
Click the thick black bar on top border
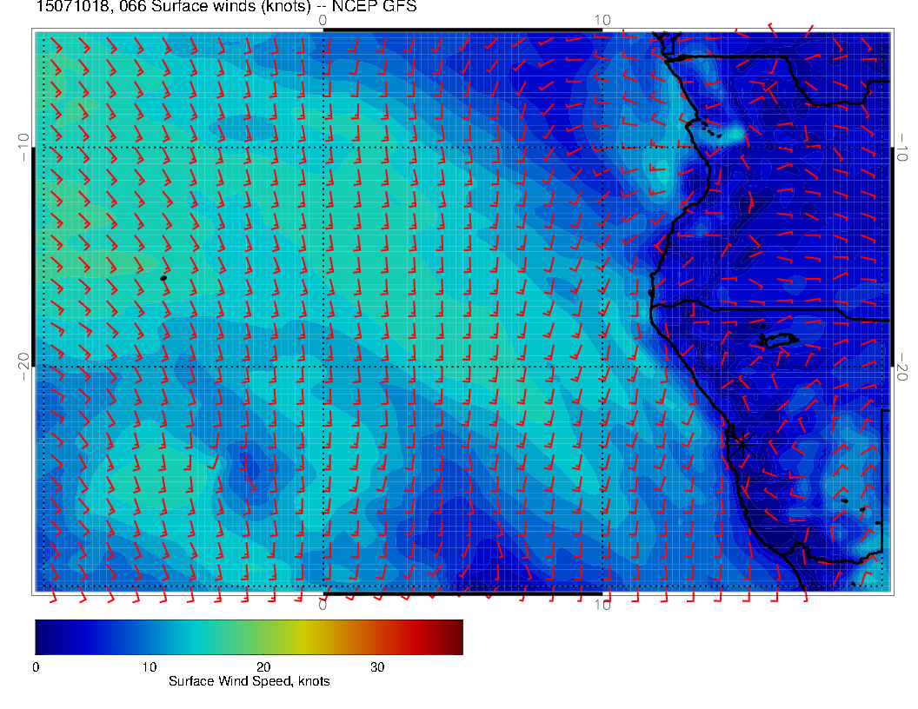click(462, 30)
